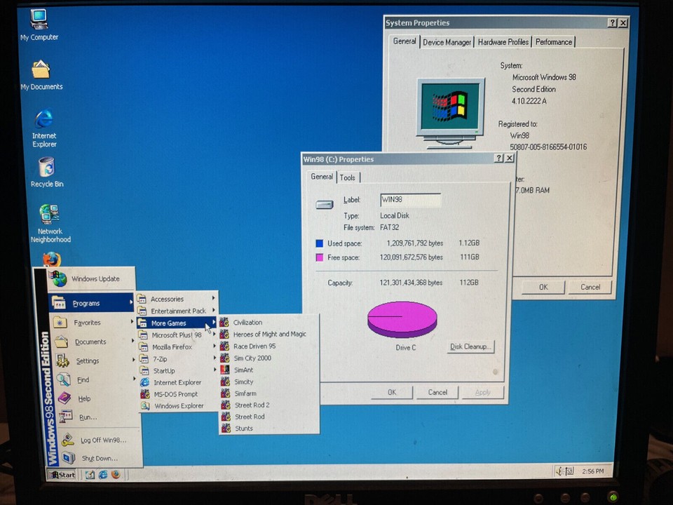Click inside the WIN98 label field

409,199
